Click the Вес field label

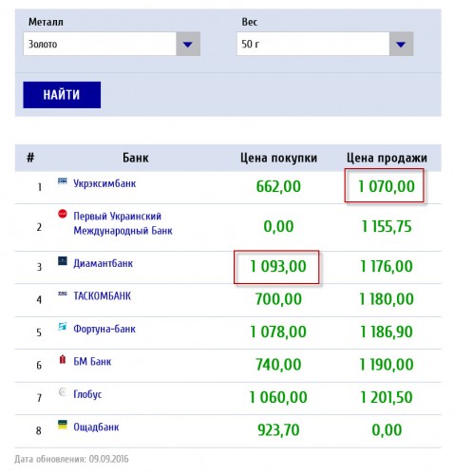[x=250, y=22]
